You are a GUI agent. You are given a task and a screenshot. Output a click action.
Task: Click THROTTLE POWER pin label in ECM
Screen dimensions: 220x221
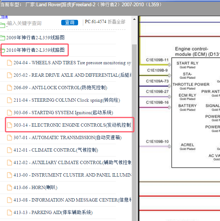191,84
